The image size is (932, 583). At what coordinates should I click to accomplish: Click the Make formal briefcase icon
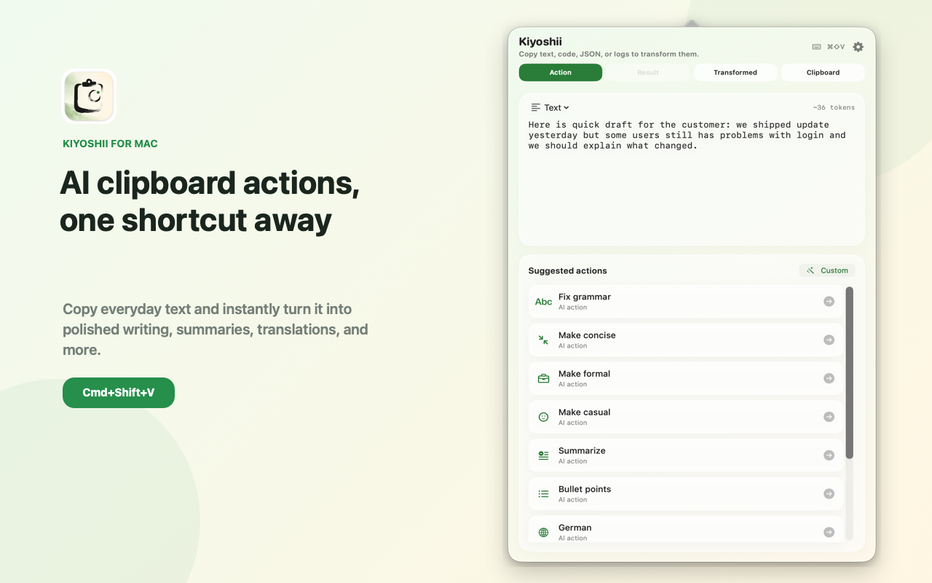tap(543, 378)
